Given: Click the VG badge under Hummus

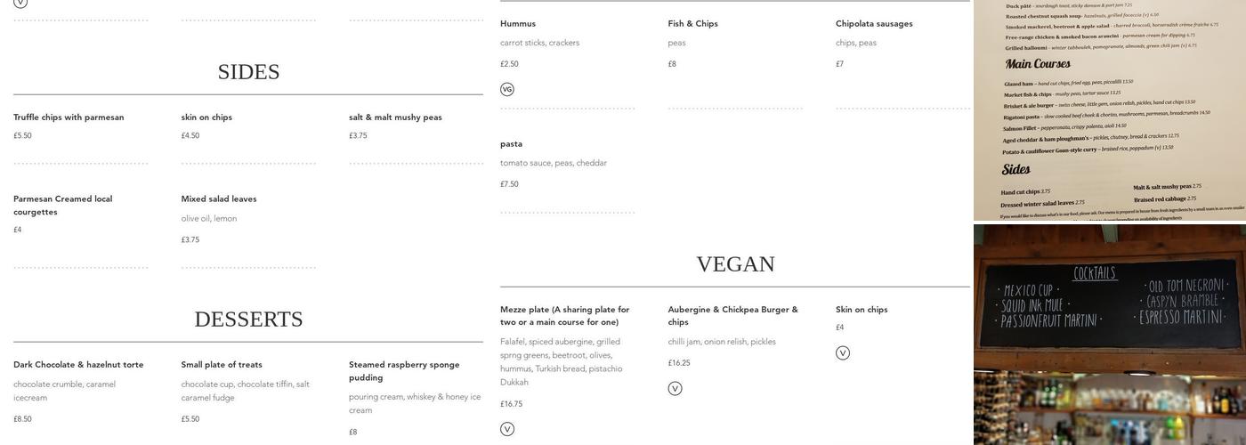Looking at the screenshot, I should (507, 89).
